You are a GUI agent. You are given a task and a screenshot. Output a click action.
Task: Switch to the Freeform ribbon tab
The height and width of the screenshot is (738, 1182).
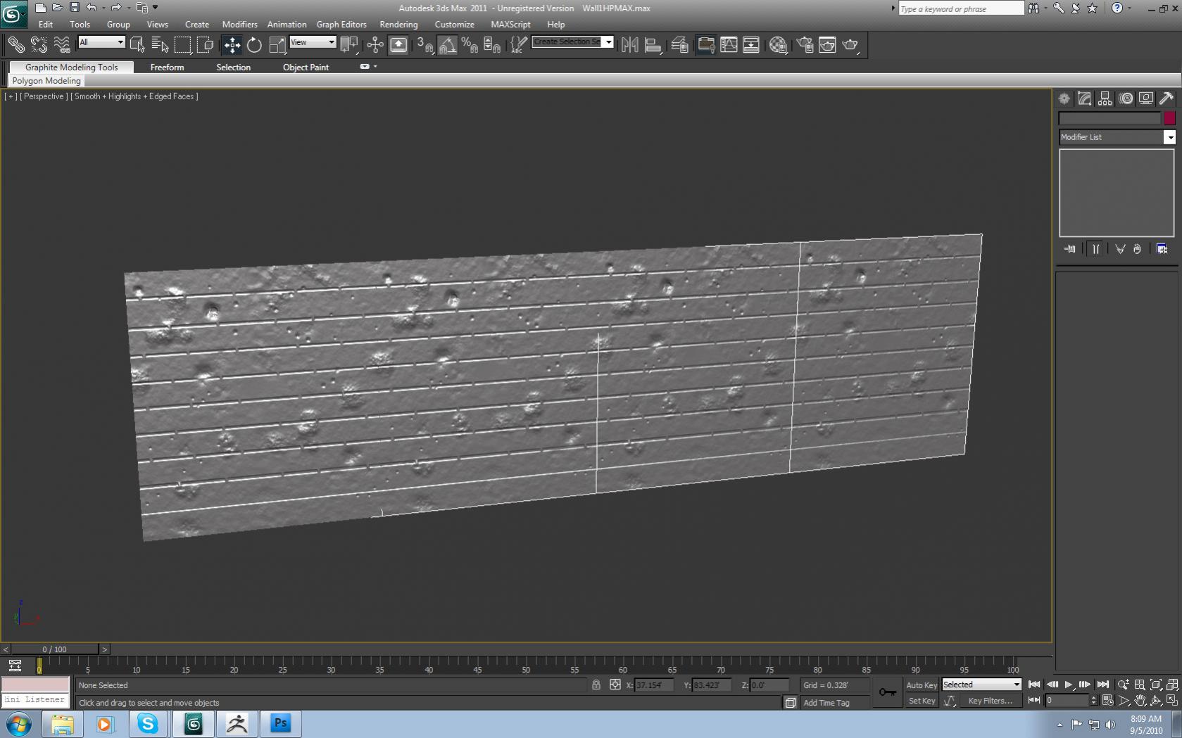pos(168,67)
